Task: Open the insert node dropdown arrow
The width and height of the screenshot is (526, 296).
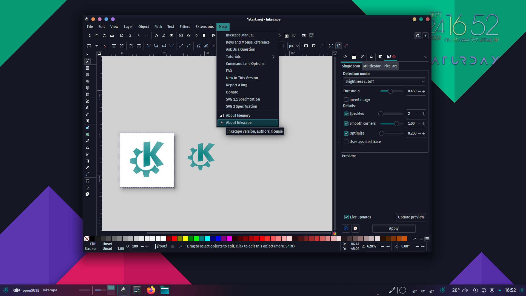Action: (x=97, y=46)
